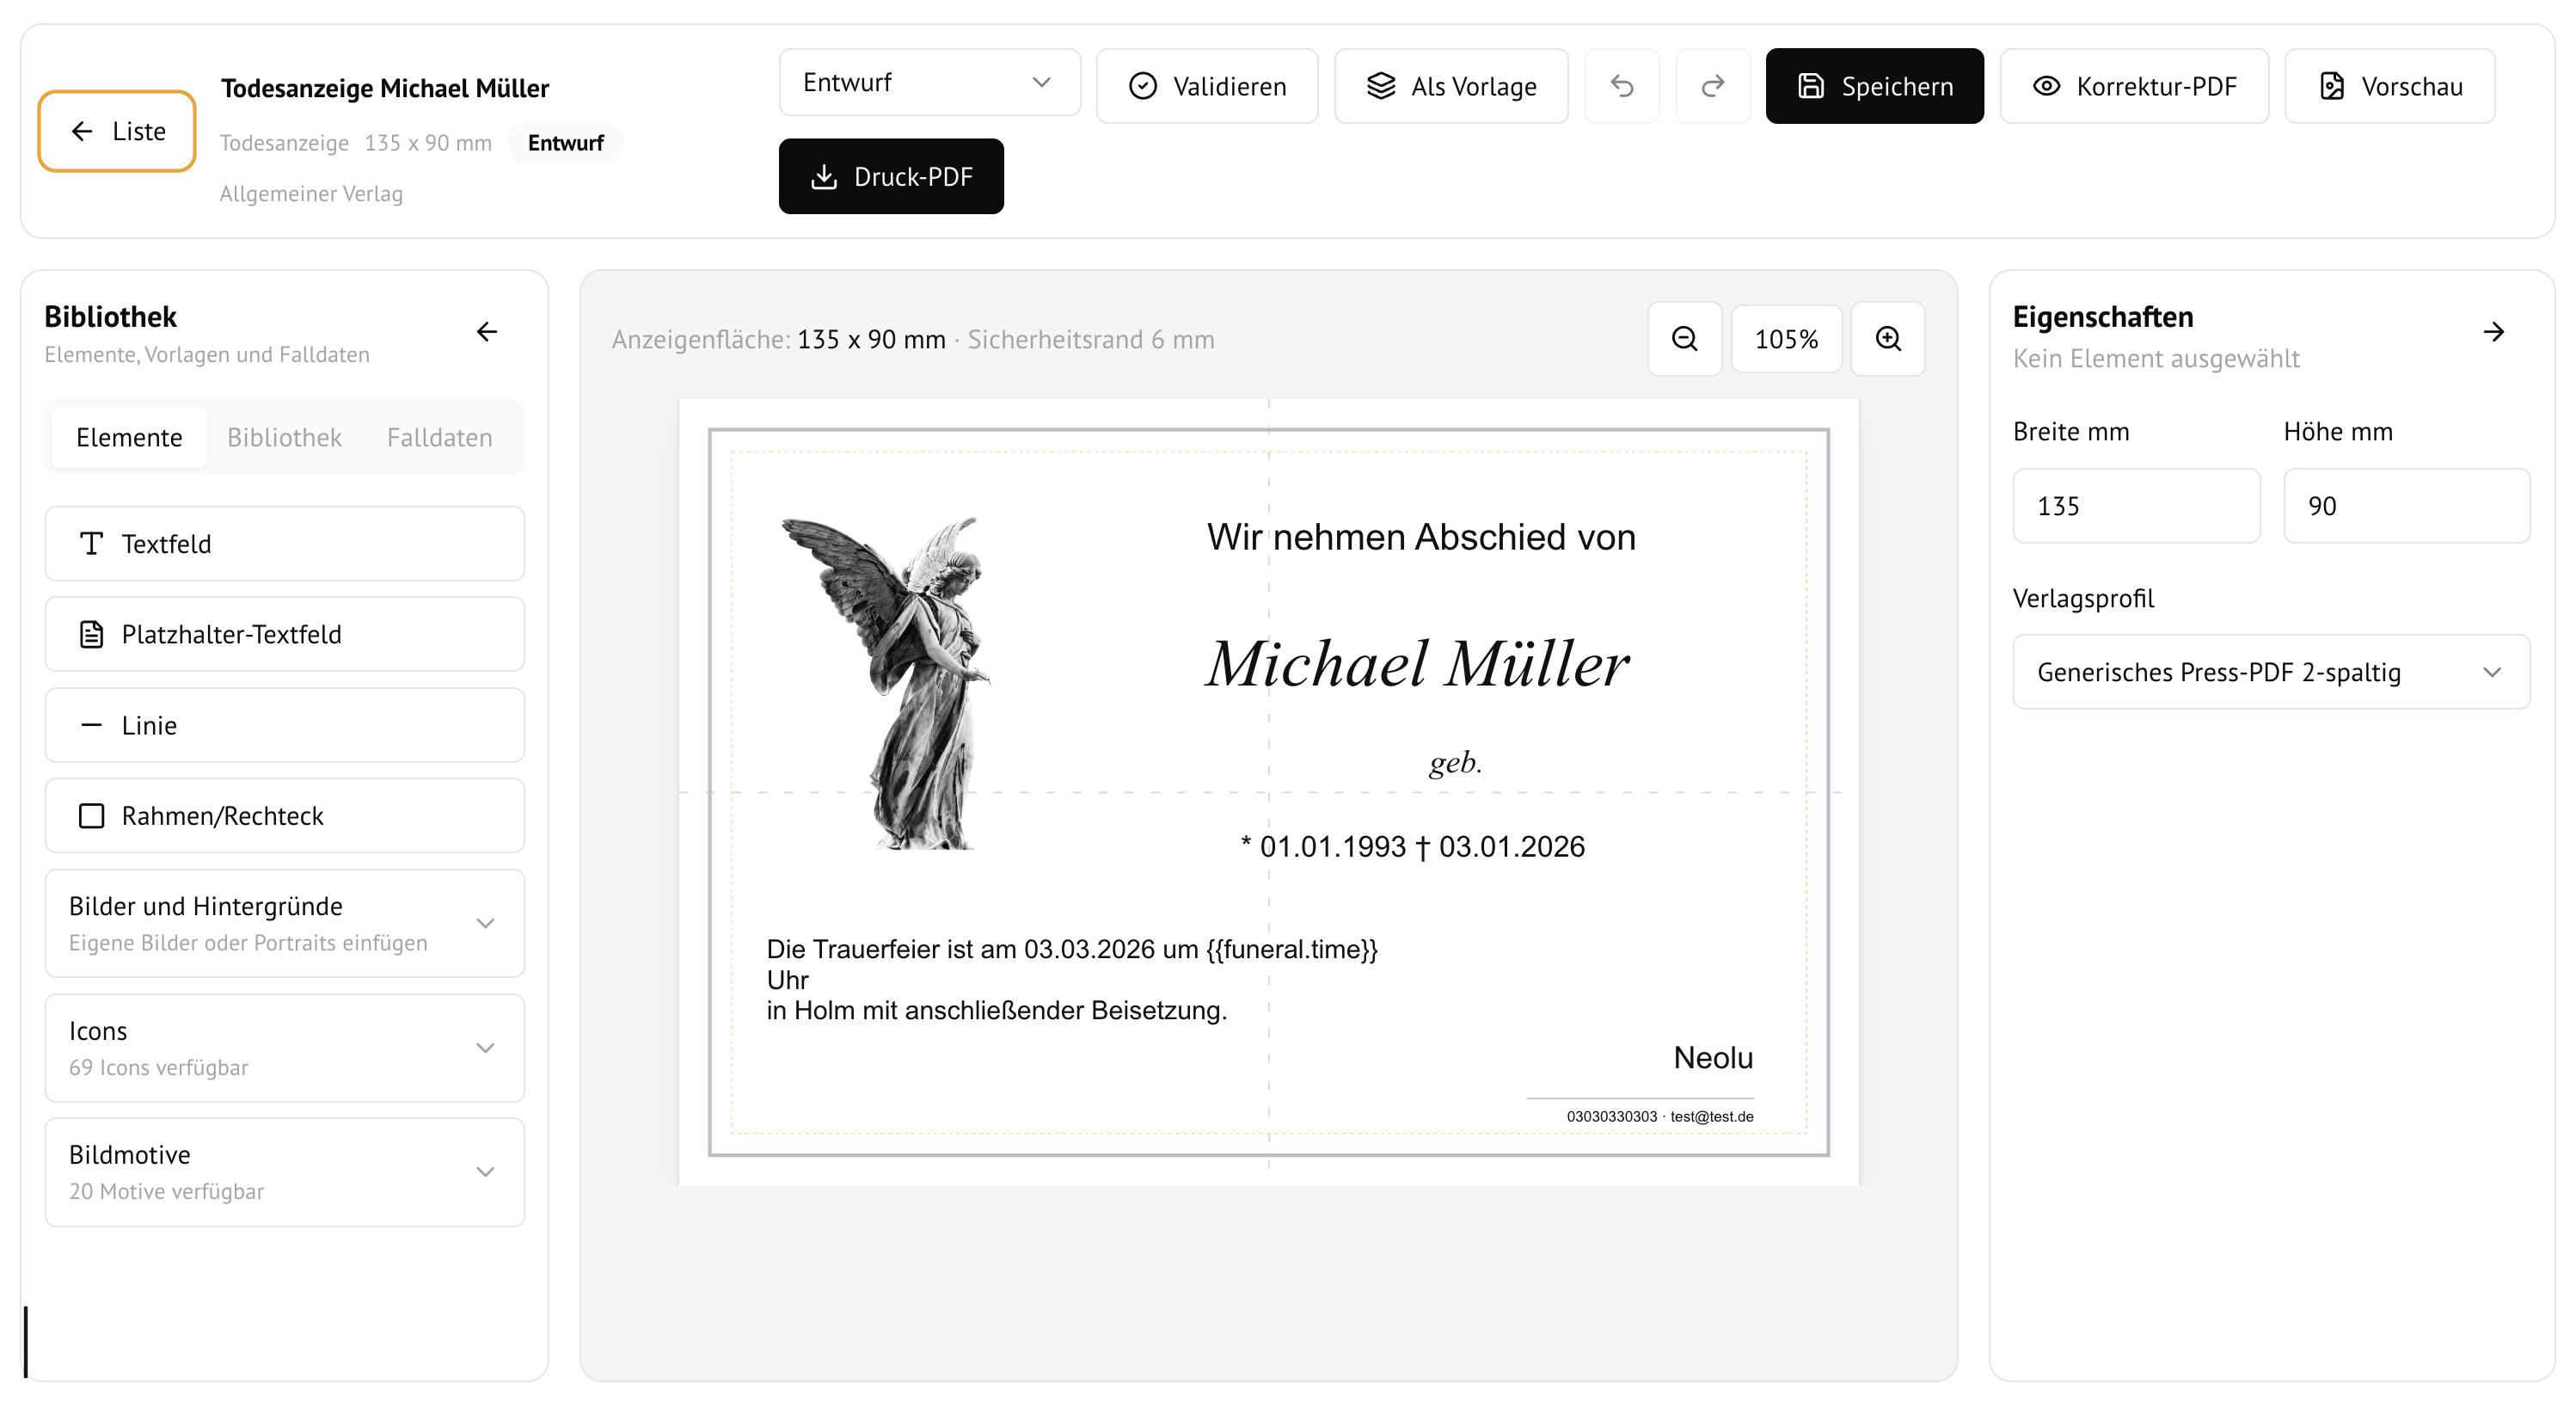This screenshot has height=1402, width=2576.
Task: Open the Verlagsprofil dropdown
Action: [2271, 673]
